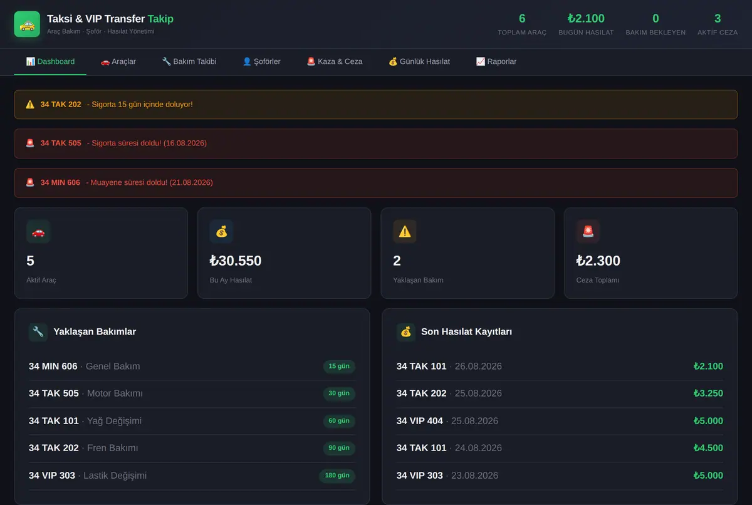
Task: Click the taxi app logo icon
Action: (x=27, y=24)
